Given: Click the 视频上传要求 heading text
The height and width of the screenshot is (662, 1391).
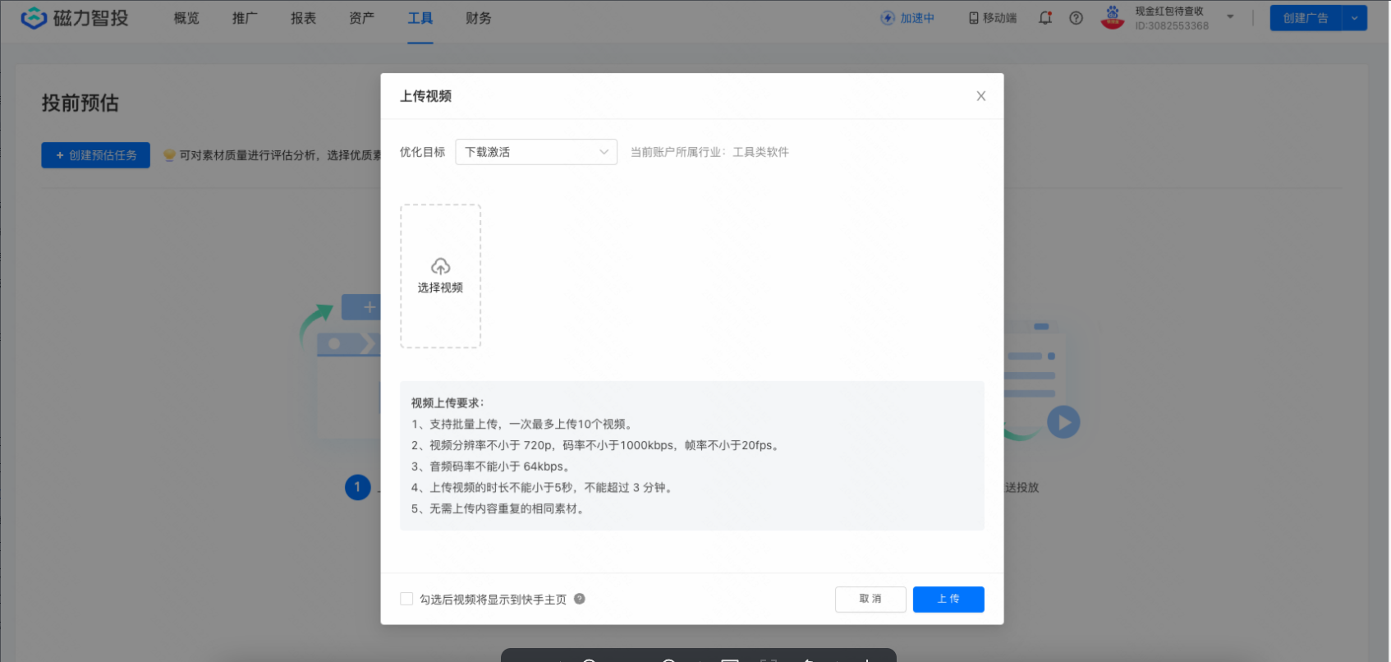Looking at the screenshot, I should [448, 403].
